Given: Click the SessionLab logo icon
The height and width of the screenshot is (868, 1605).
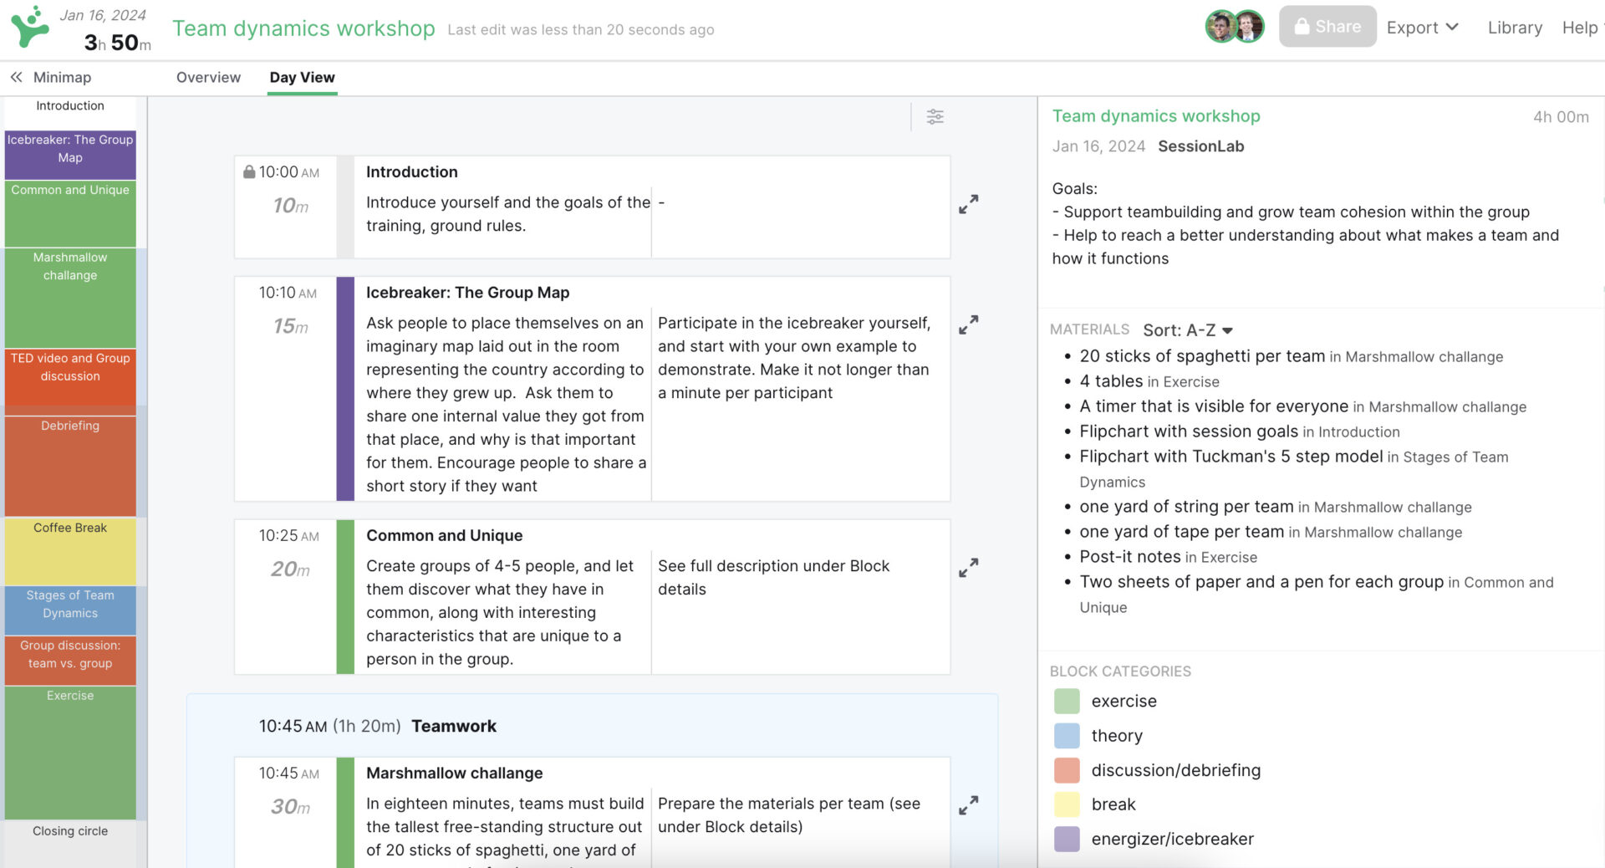Looking at the screenshot, I should [29, 27].
